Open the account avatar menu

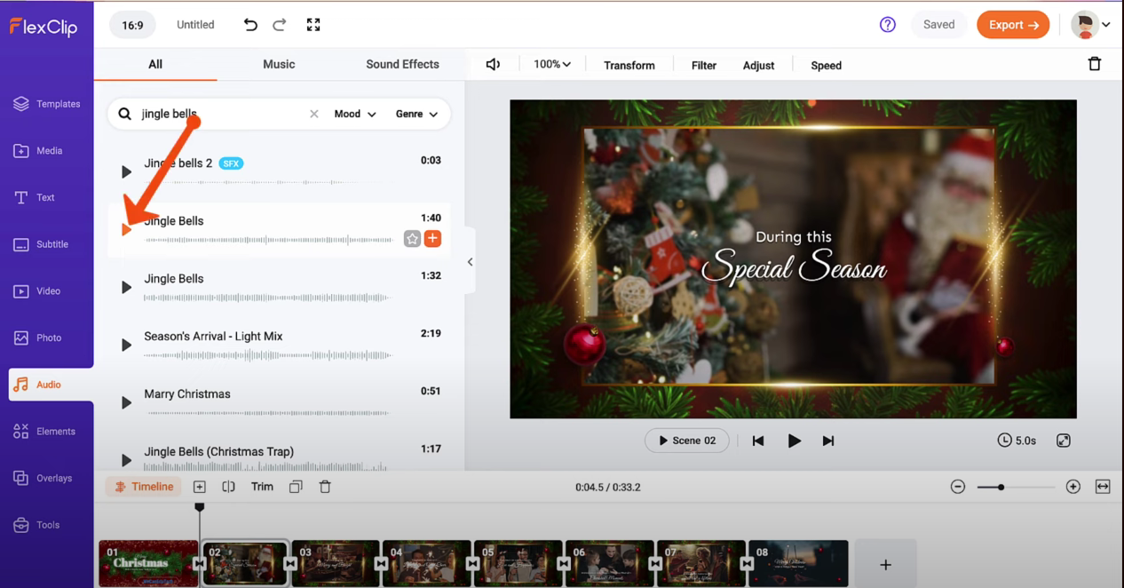[1090, 25]
